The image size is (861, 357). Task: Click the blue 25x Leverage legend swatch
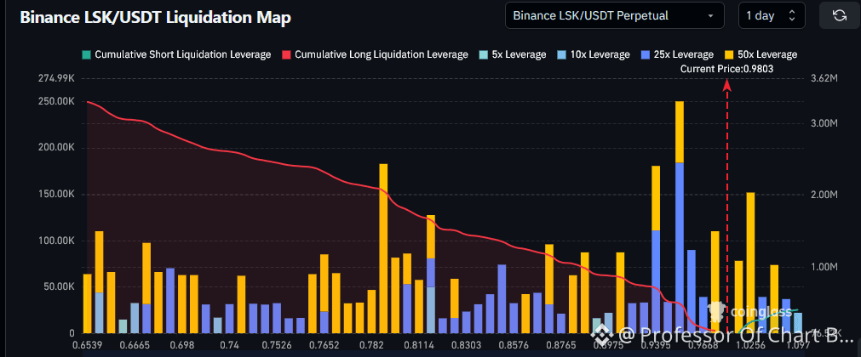click(647, 54)
